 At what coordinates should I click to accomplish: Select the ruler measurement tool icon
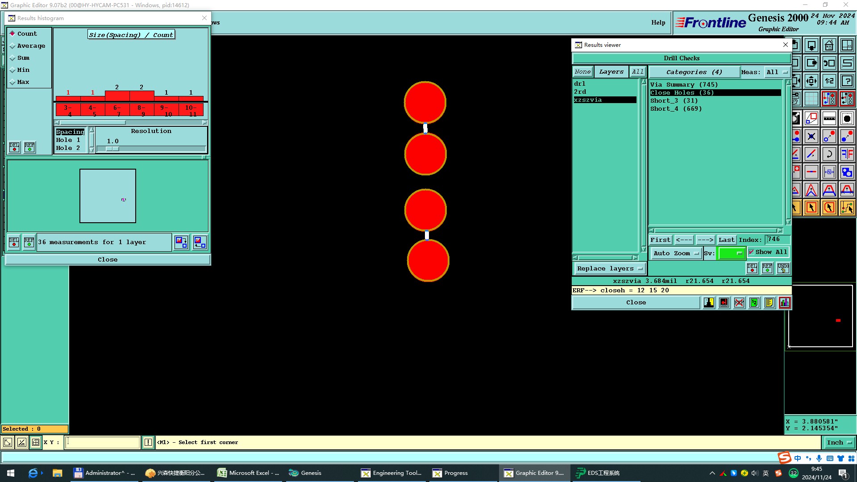pos(829,118)
